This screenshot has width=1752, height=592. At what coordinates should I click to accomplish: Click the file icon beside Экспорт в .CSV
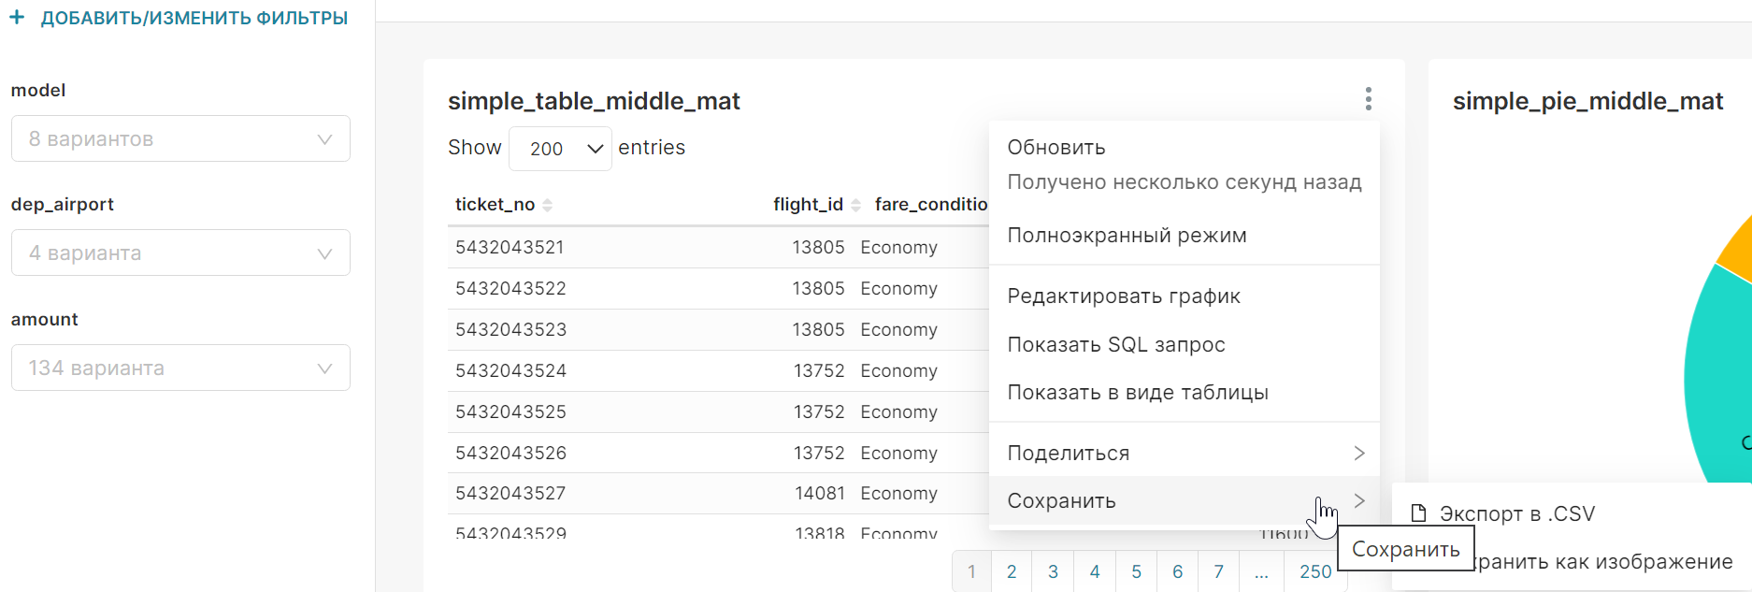click(1418, 513)
